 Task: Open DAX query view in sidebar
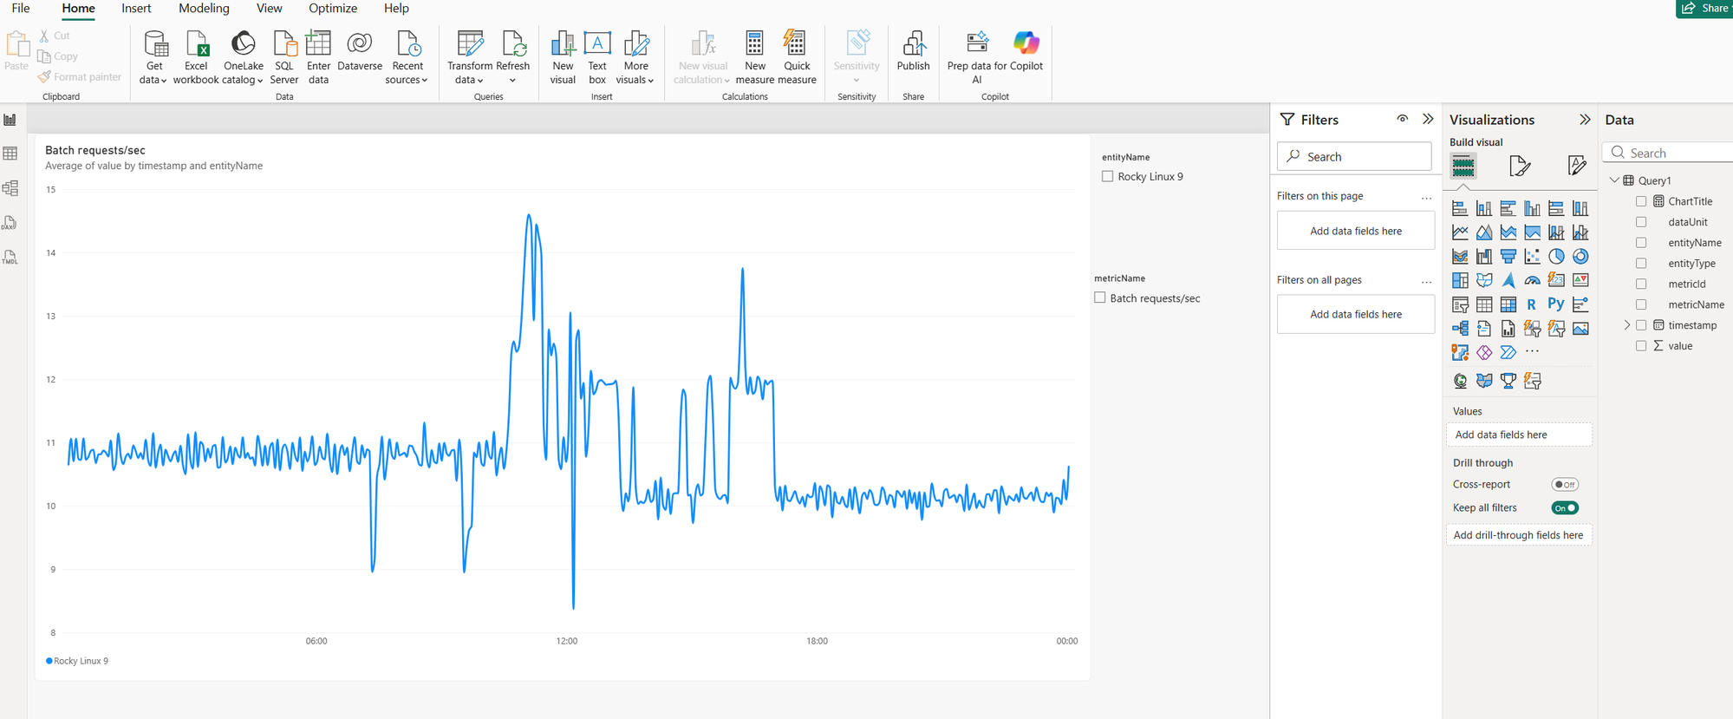click(x=10, y=223)
